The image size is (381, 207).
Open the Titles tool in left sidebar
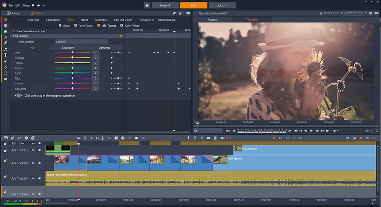5,55
